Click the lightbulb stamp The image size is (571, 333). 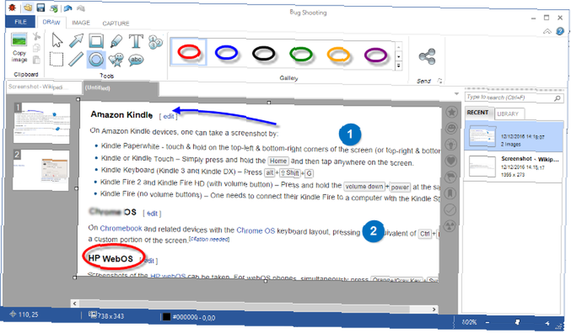451,145
